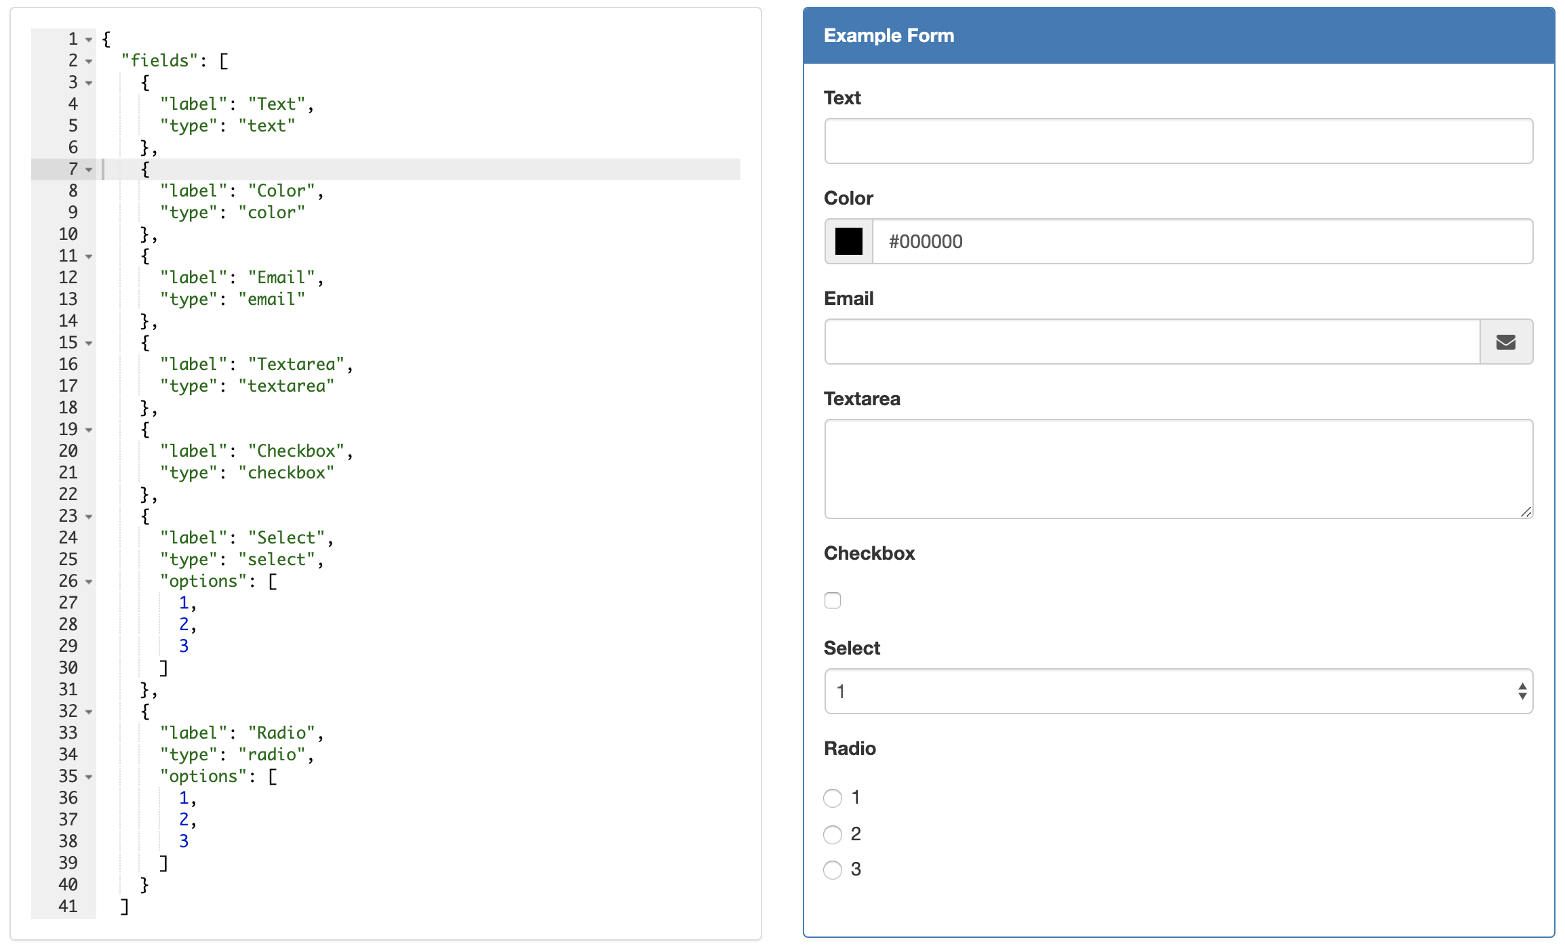Viewport: 1565px width, 946px height.
Task: Fold the Color object at line 7
Action: (x=89, y=170)
